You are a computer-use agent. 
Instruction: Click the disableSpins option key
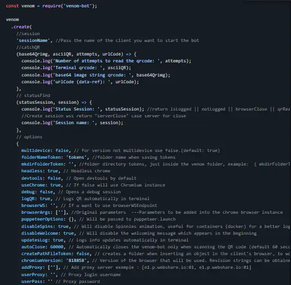(x=37, y=227)
